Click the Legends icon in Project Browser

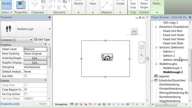tap(156, 76)
